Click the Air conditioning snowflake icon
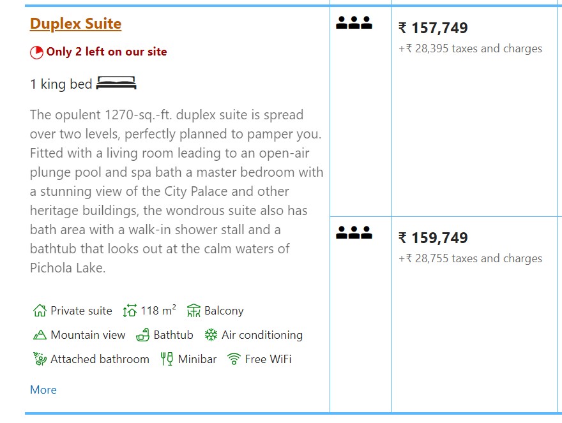The width and height of the screenshot is (562, 423). point(211,335)
